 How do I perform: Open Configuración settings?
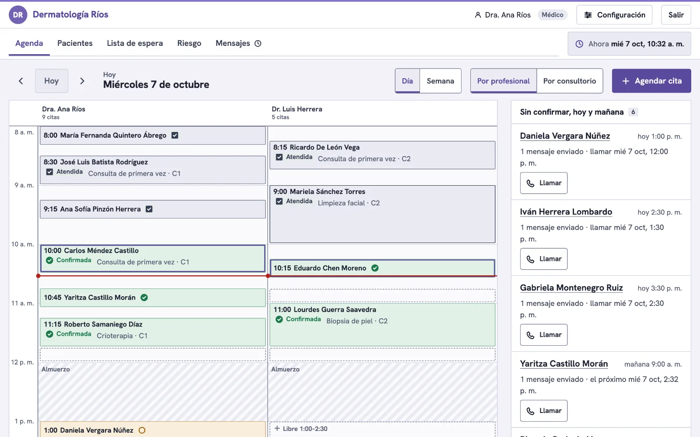[x=614, y=15]
